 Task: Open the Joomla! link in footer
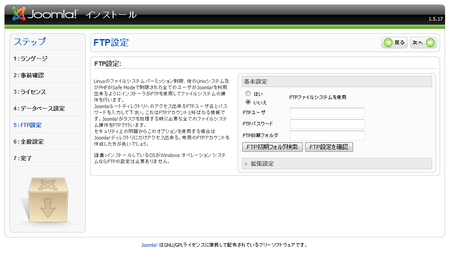[149, 245]
